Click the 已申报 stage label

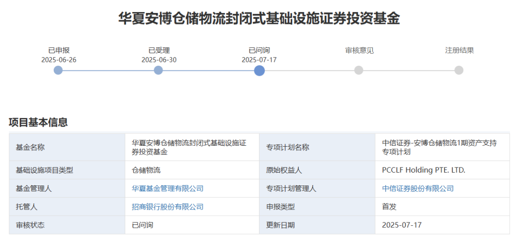59,50
